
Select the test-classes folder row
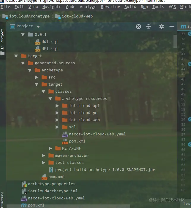(69, 163)
